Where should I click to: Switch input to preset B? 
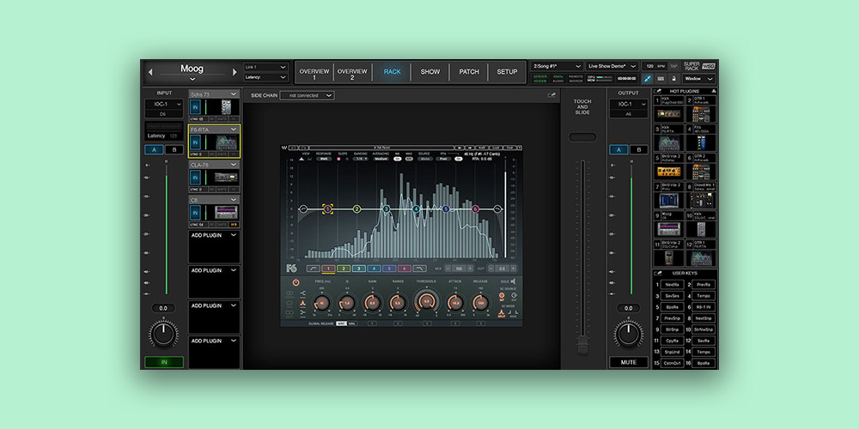click(x=174, y=150)
